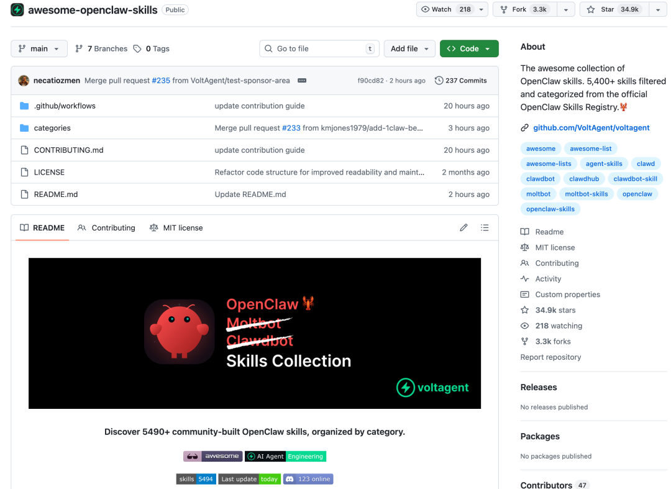Fork the repository
The image size is (671, 489).
point(525,9)
